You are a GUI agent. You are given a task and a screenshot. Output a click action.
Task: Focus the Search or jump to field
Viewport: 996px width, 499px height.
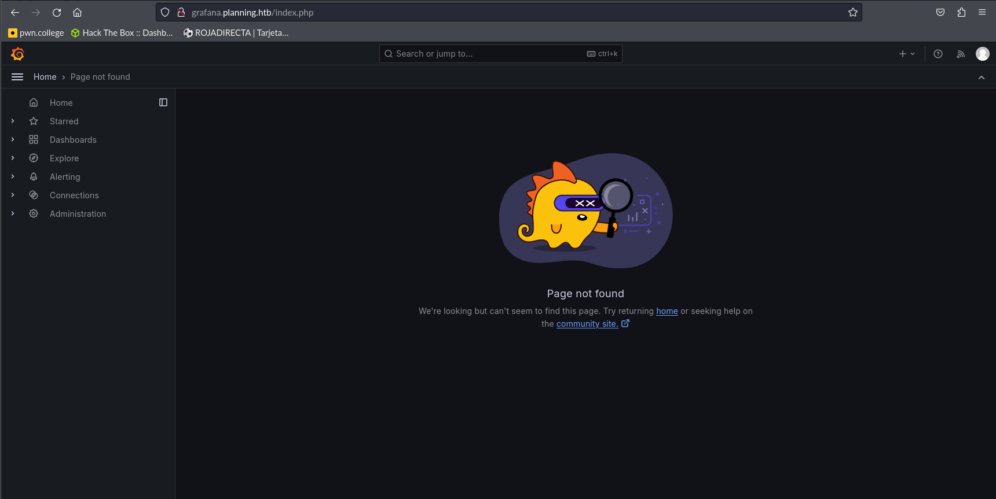coord(501,54)
